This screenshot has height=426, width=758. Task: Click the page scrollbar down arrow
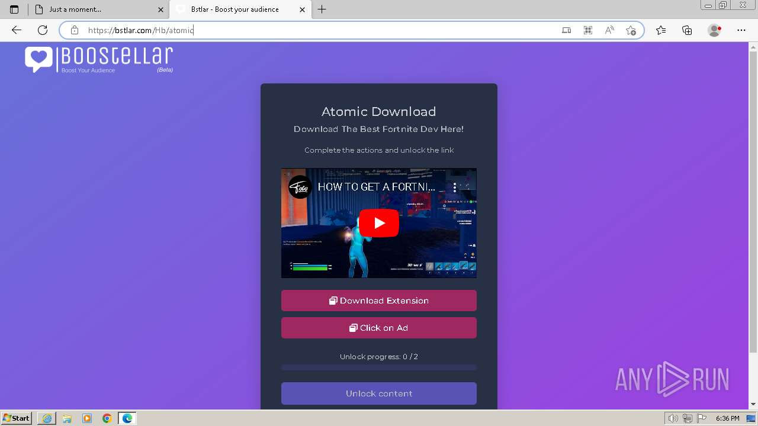tap(753, 405)
